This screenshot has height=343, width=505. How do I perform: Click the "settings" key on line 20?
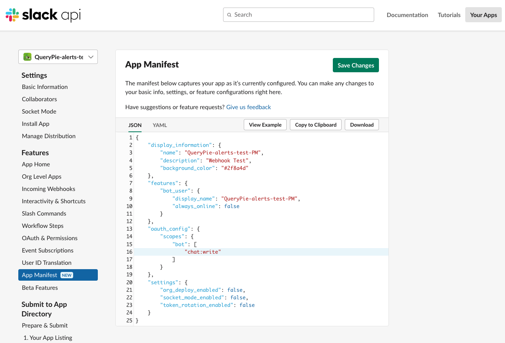pos(163,283)
